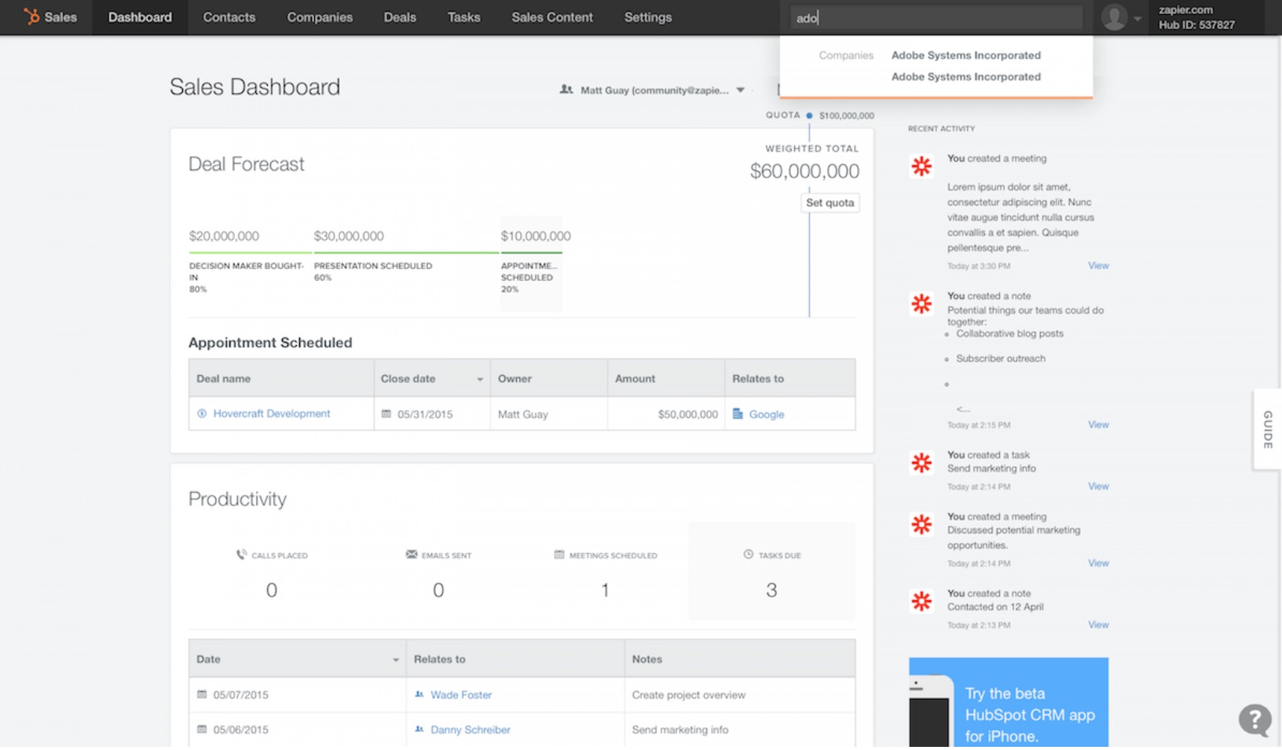The width and height of the screenshot is (1282, 750).
Task: Click the Google company document icon
Action: coord(738,413)
